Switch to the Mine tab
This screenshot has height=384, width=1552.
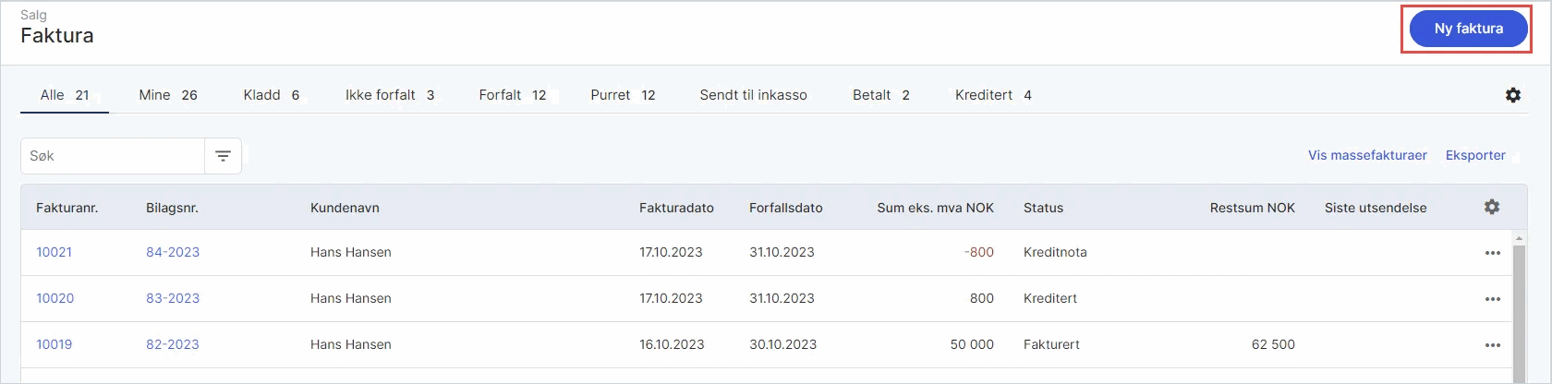click(x=168, y=95)
